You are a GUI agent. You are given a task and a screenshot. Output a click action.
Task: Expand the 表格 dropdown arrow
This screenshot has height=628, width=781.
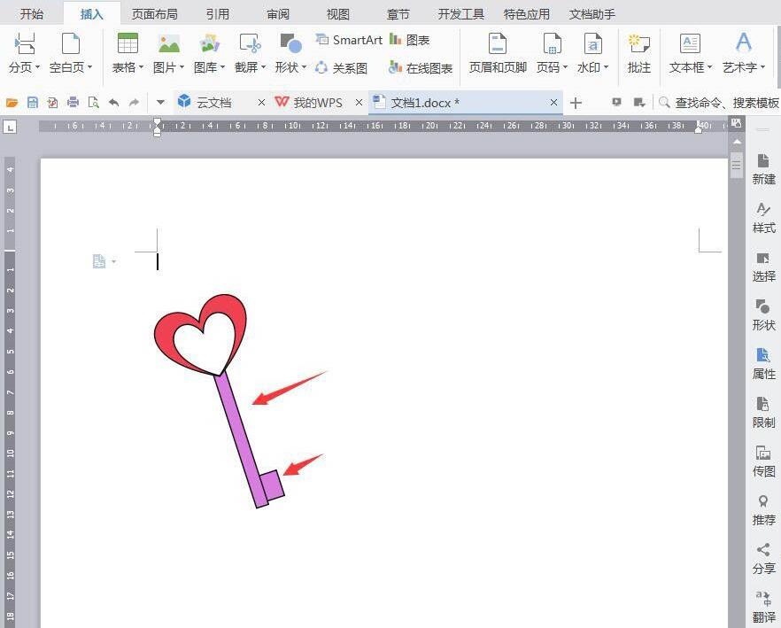click(x=141, y=66)
